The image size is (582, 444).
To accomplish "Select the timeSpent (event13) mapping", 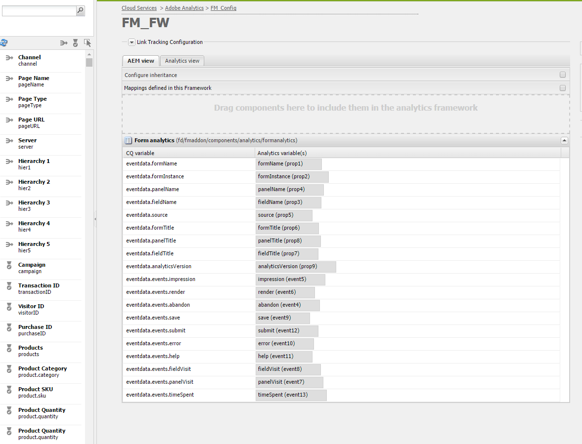I will pyautogui.click(x=291, y=395).
